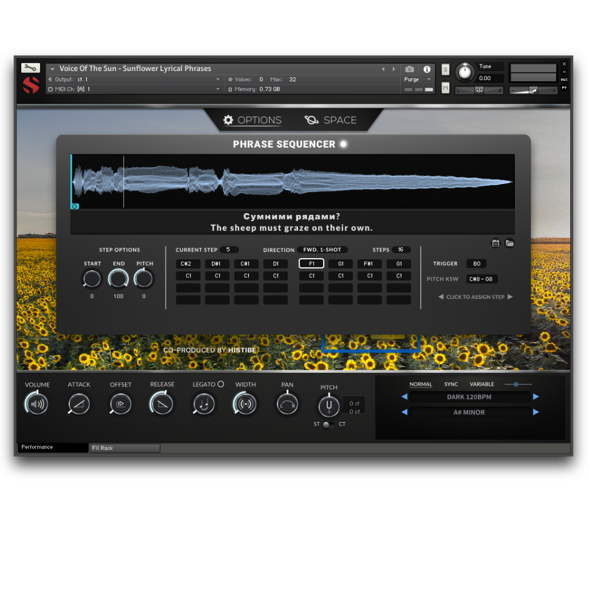The width and height of the screenshot is (589, 589).
Task: Toggle the Solo S button
Action: tap(446, 69)
